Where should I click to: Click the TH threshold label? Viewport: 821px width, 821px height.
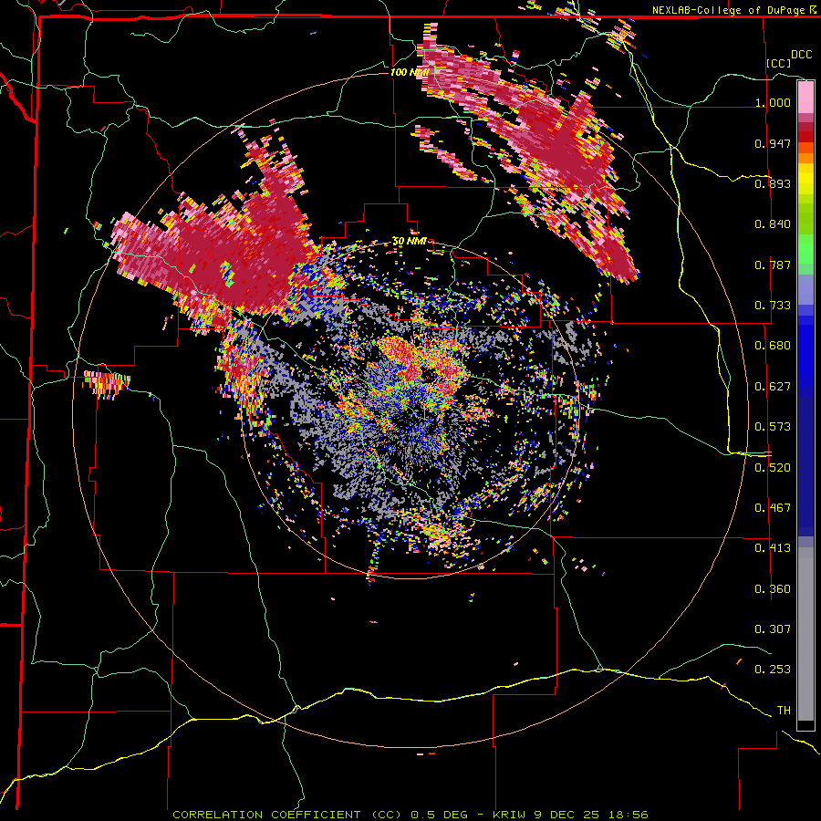784,711
